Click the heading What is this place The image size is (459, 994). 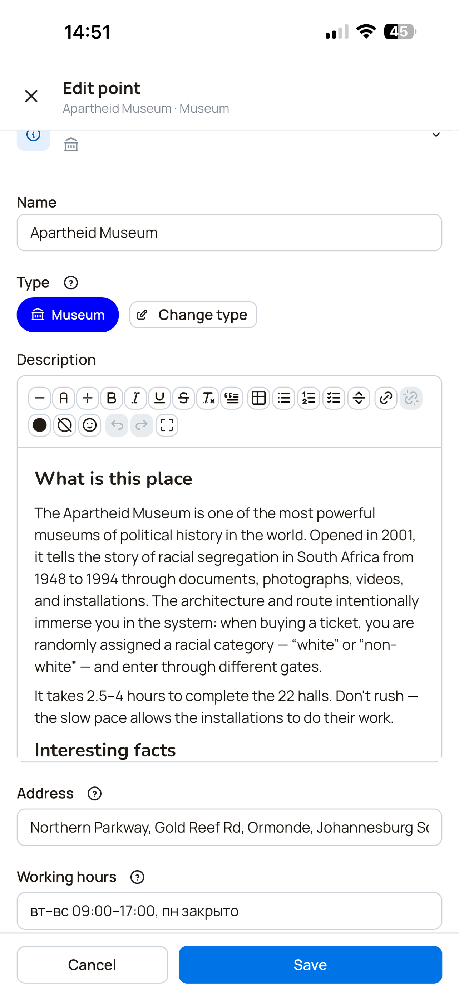(113, 479)
